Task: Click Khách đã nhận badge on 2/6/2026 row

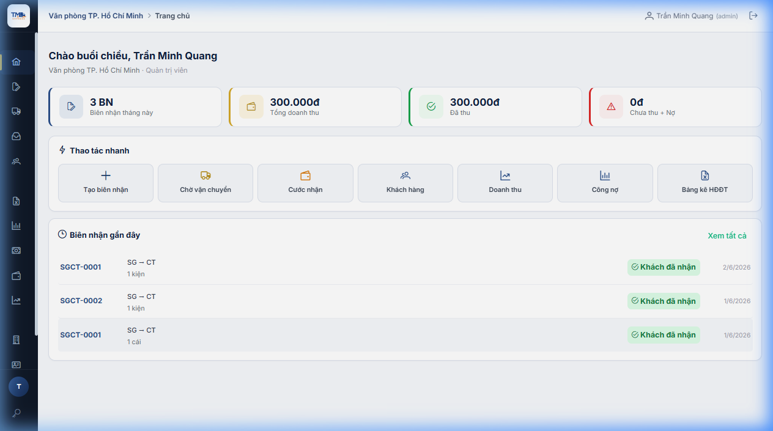Action: pyautogui.click(x=664, y=267)
